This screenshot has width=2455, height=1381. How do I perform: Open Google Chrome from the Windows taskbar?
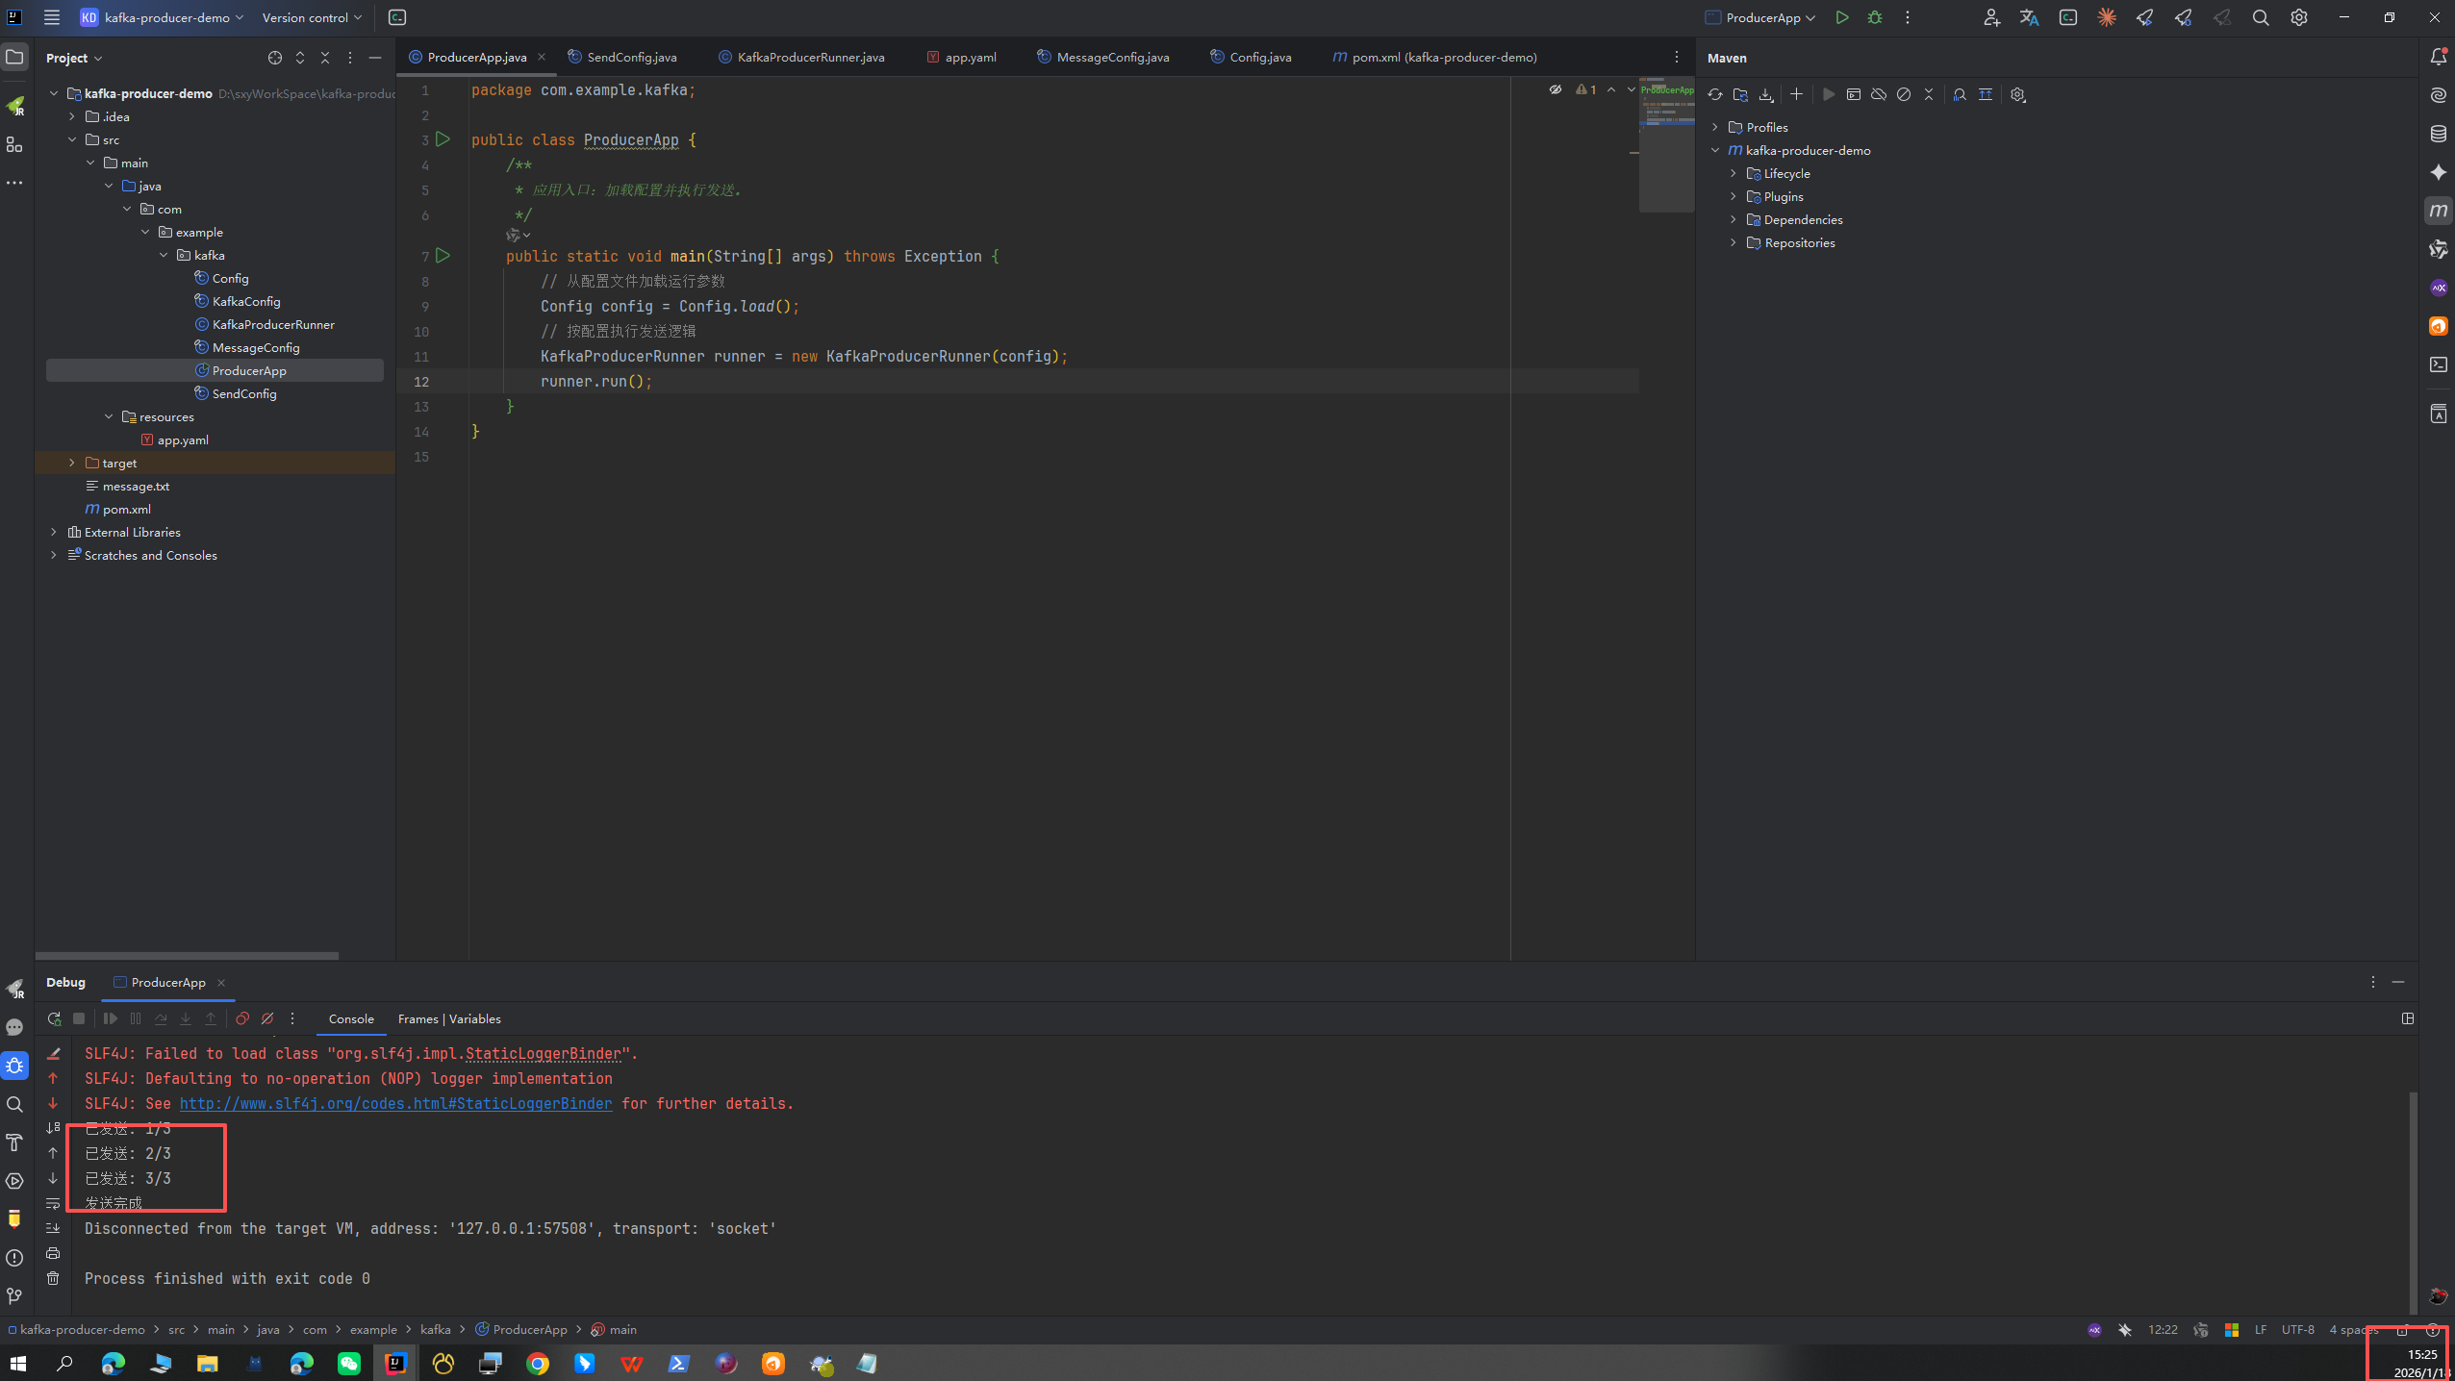(538, 1363)
